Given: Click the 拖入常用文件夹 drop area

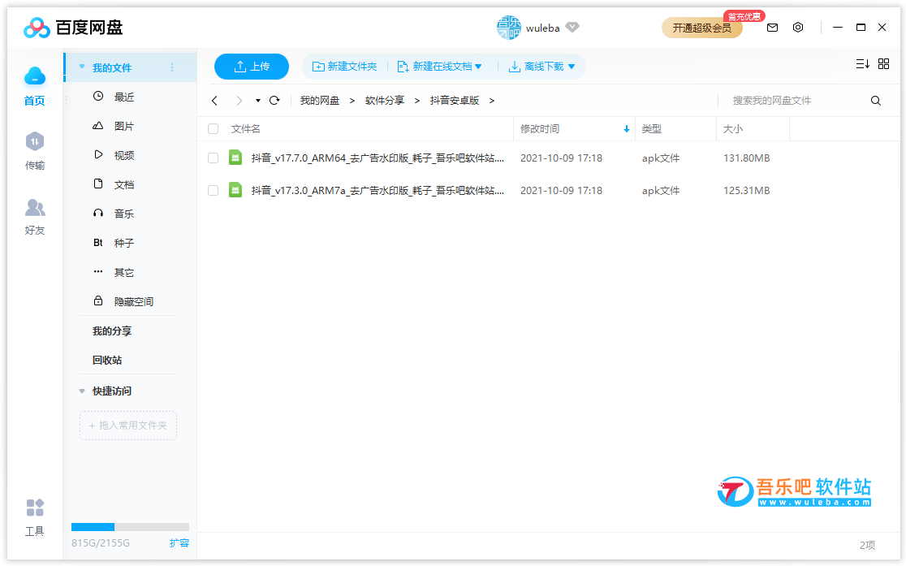Looking at the screenshot, I should click(x=128, y=426).
